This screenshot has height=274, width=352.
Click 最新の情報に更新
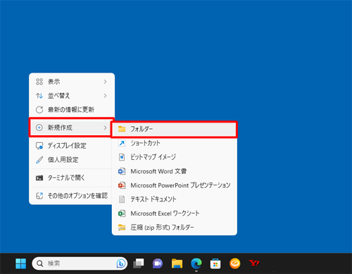(x=72, y=110)
